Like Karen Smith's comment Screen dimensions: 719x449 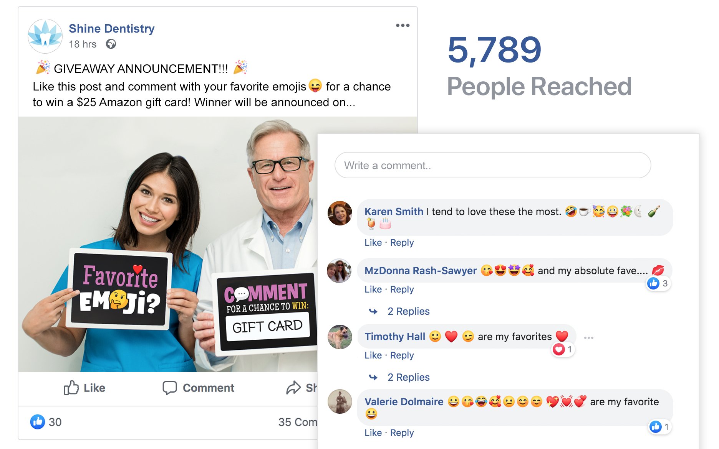pos(373,243)
